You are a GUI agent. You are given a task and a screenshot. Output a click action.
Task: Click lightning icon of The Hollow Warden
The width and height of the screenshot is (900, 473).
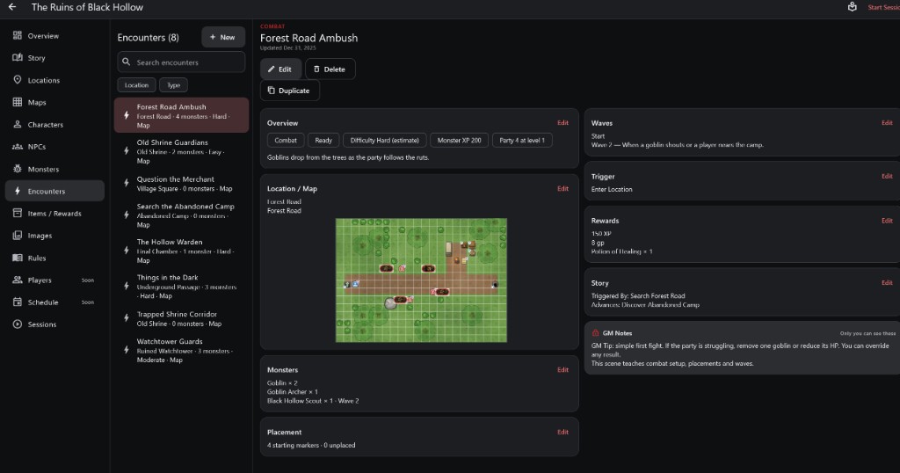127,251
